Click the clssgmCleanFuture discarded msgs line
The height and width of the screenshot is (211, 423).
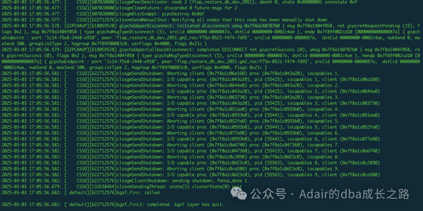tap(119, 8)
